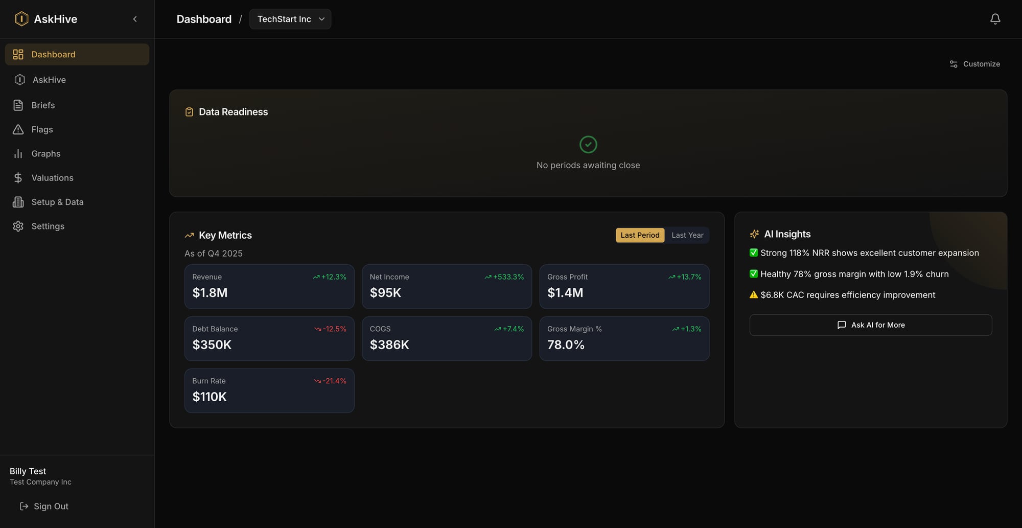Open Settings via the gear icon

pyautogui.click(x=18, y=226)
